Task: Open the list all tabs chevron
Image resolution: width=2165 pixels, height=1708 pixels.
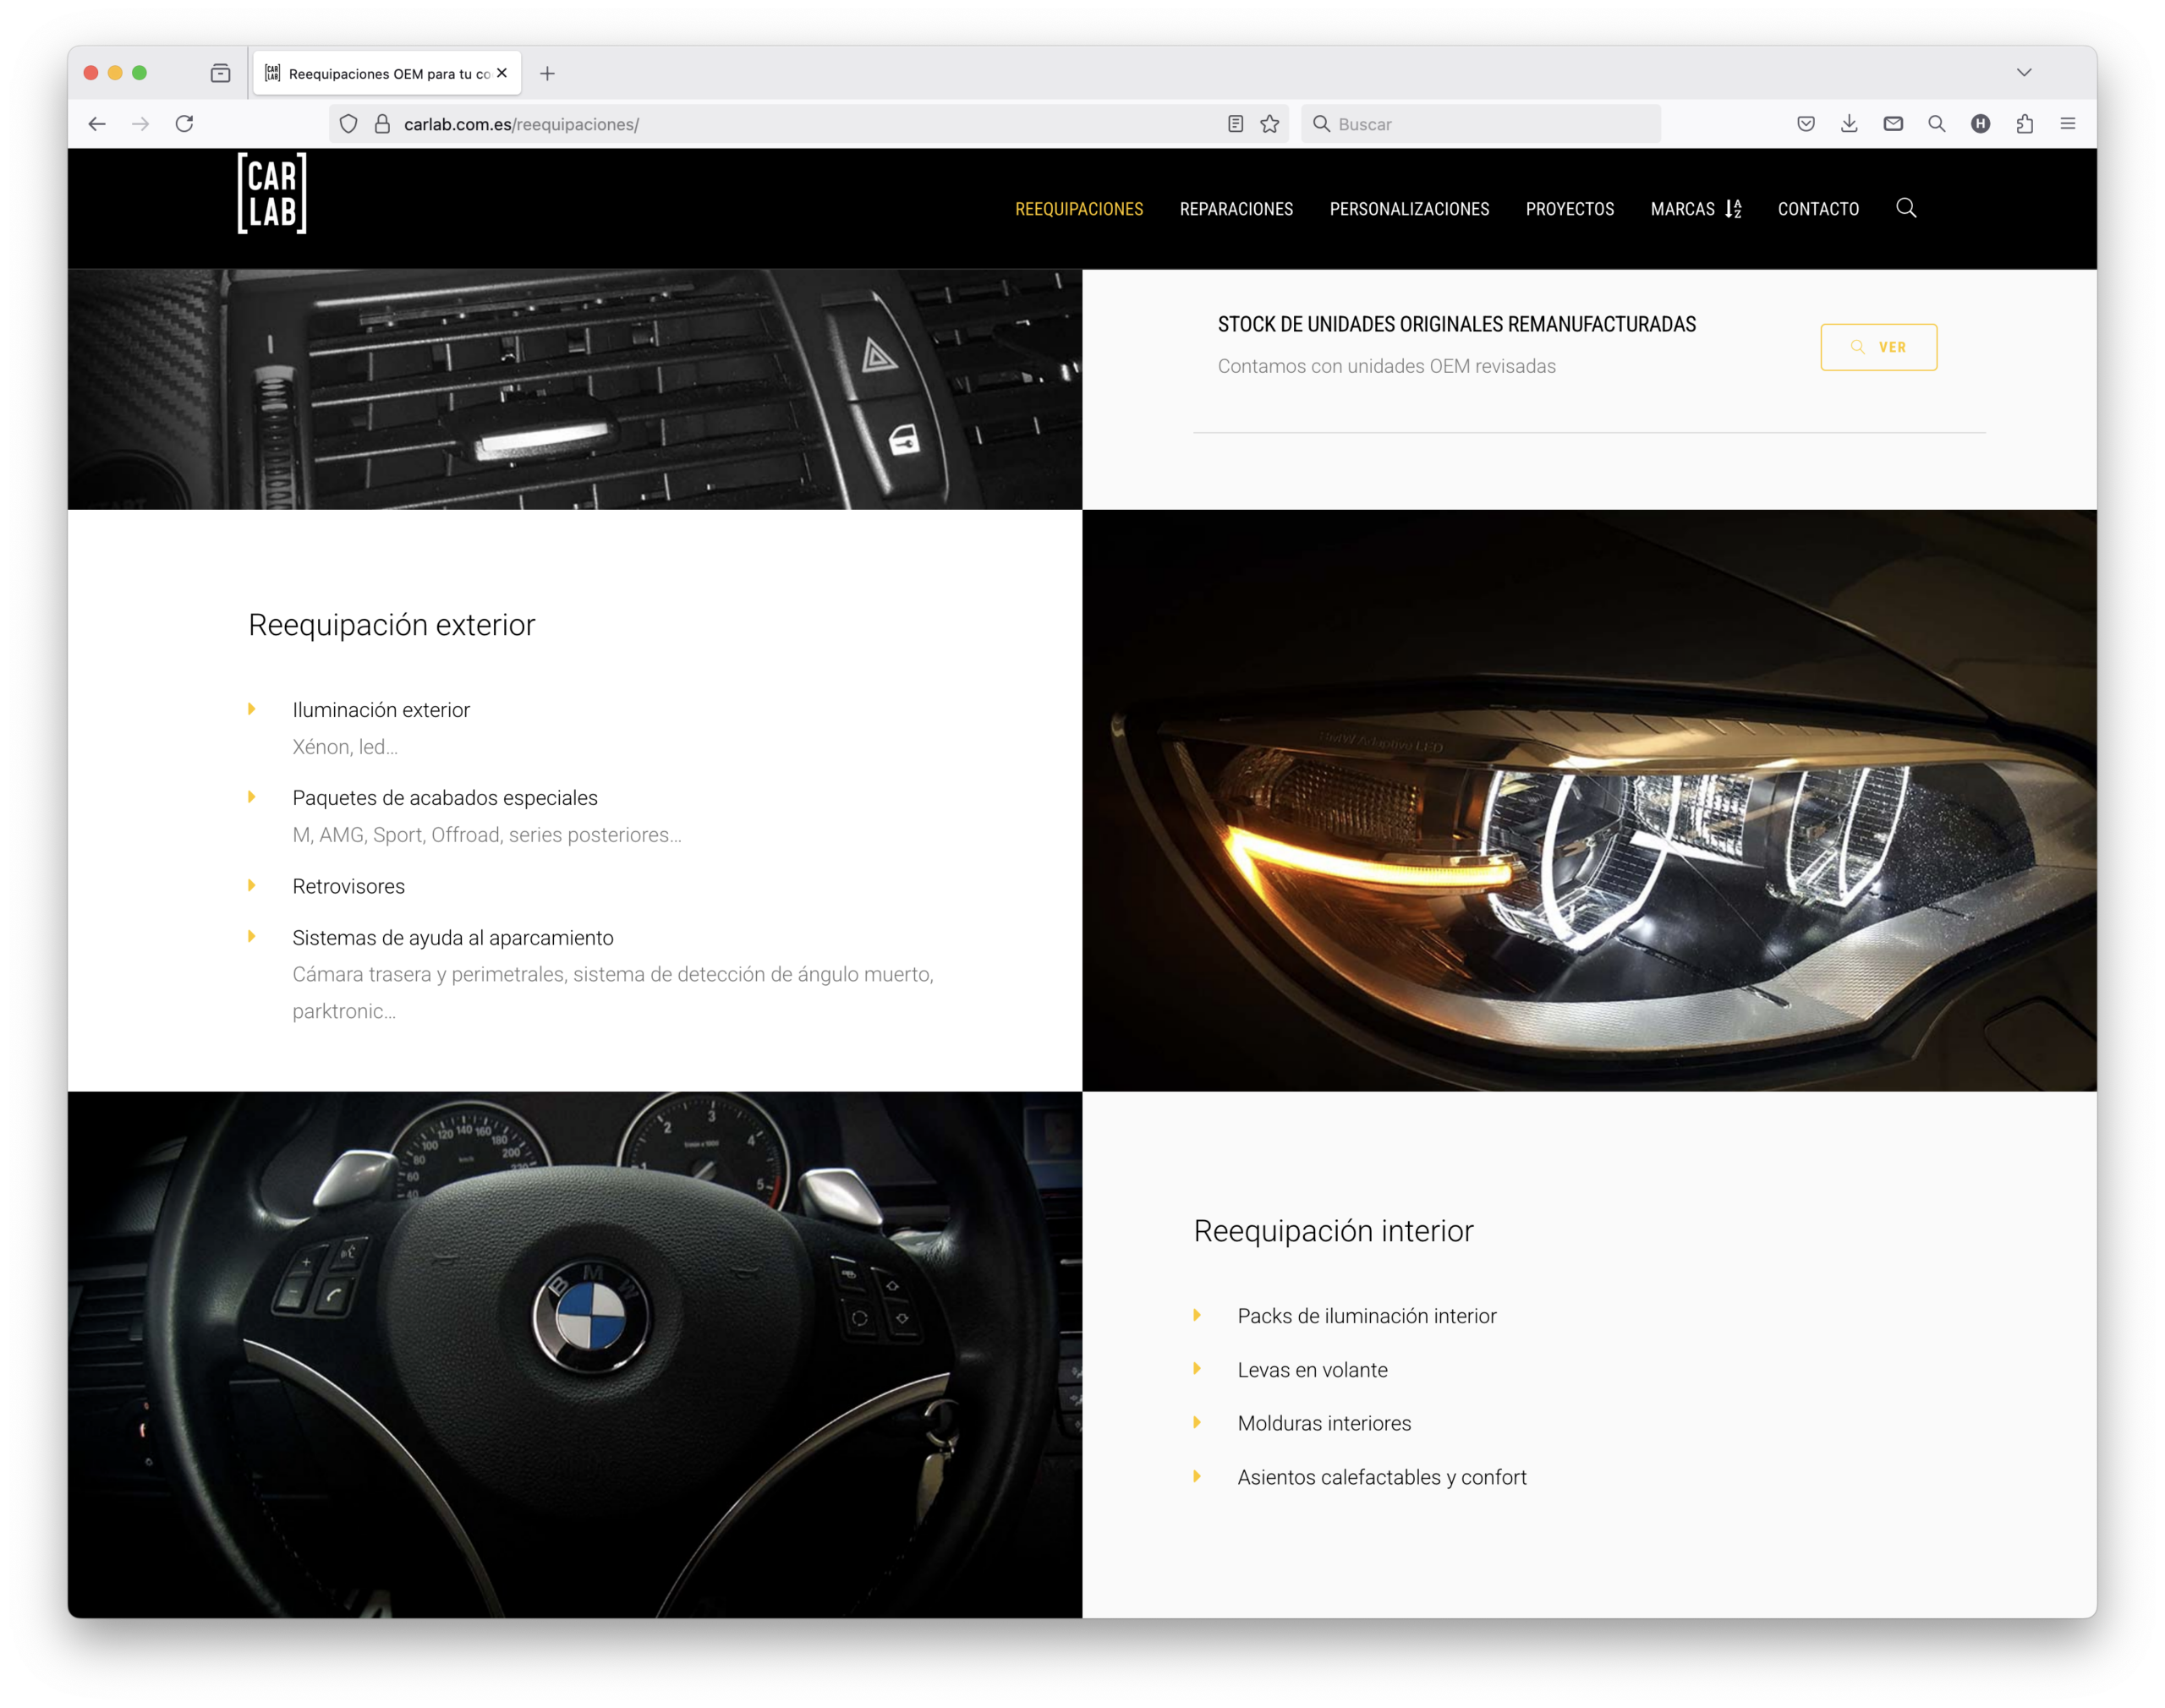Action: point(2024,72)
